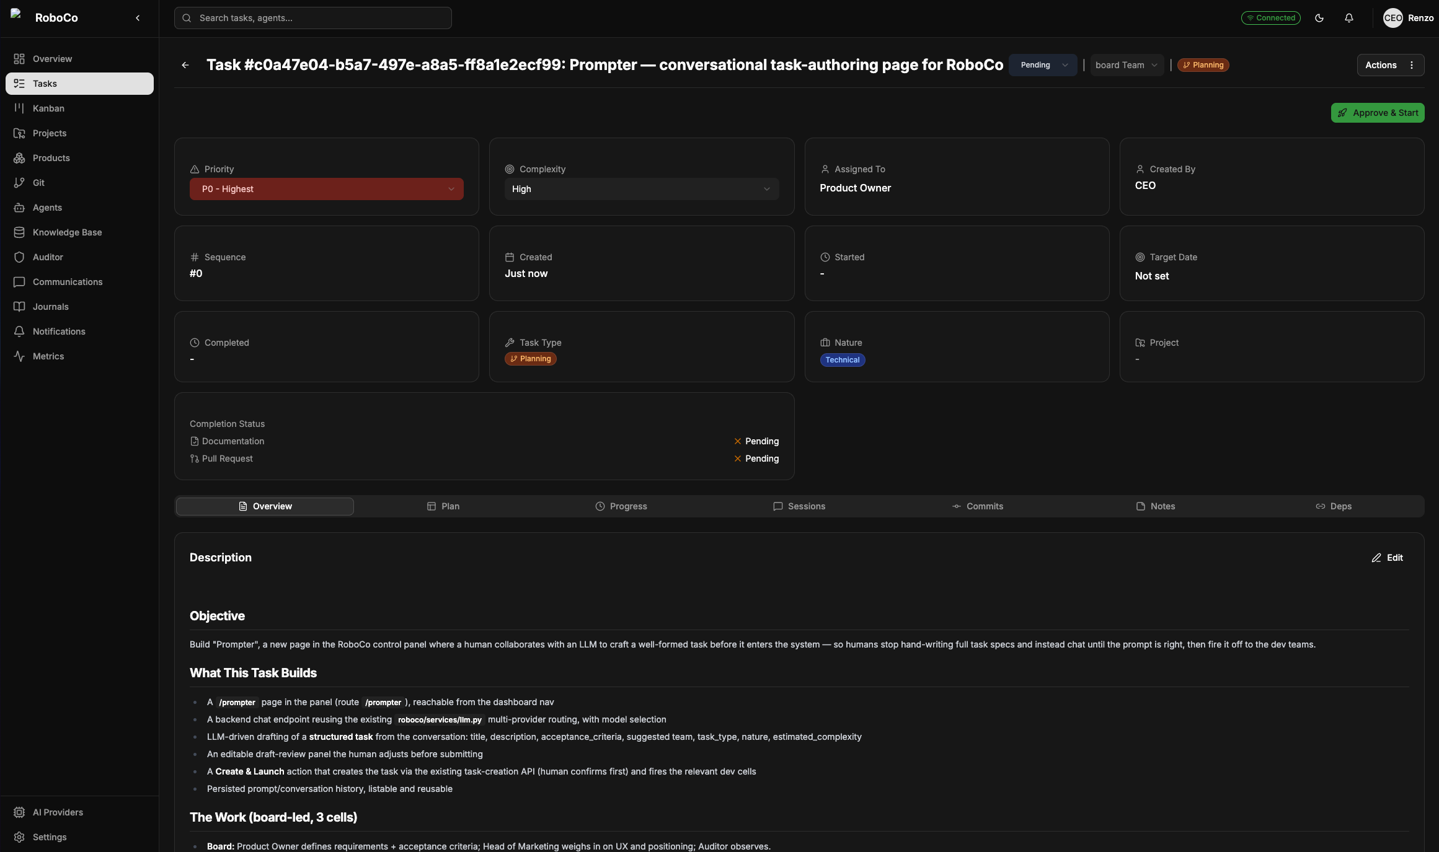Open the Complexity High dropdown
Image resolution: width=1439 pixels, height=852 pixels.
click(642, 189)
